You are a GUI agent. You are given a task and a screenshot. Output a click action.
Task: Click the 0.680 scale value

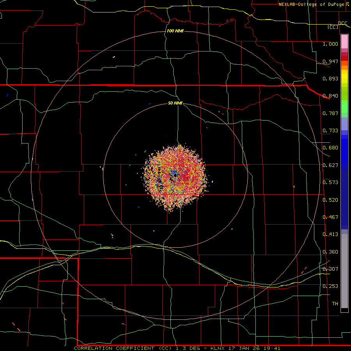tap(330, 148)
